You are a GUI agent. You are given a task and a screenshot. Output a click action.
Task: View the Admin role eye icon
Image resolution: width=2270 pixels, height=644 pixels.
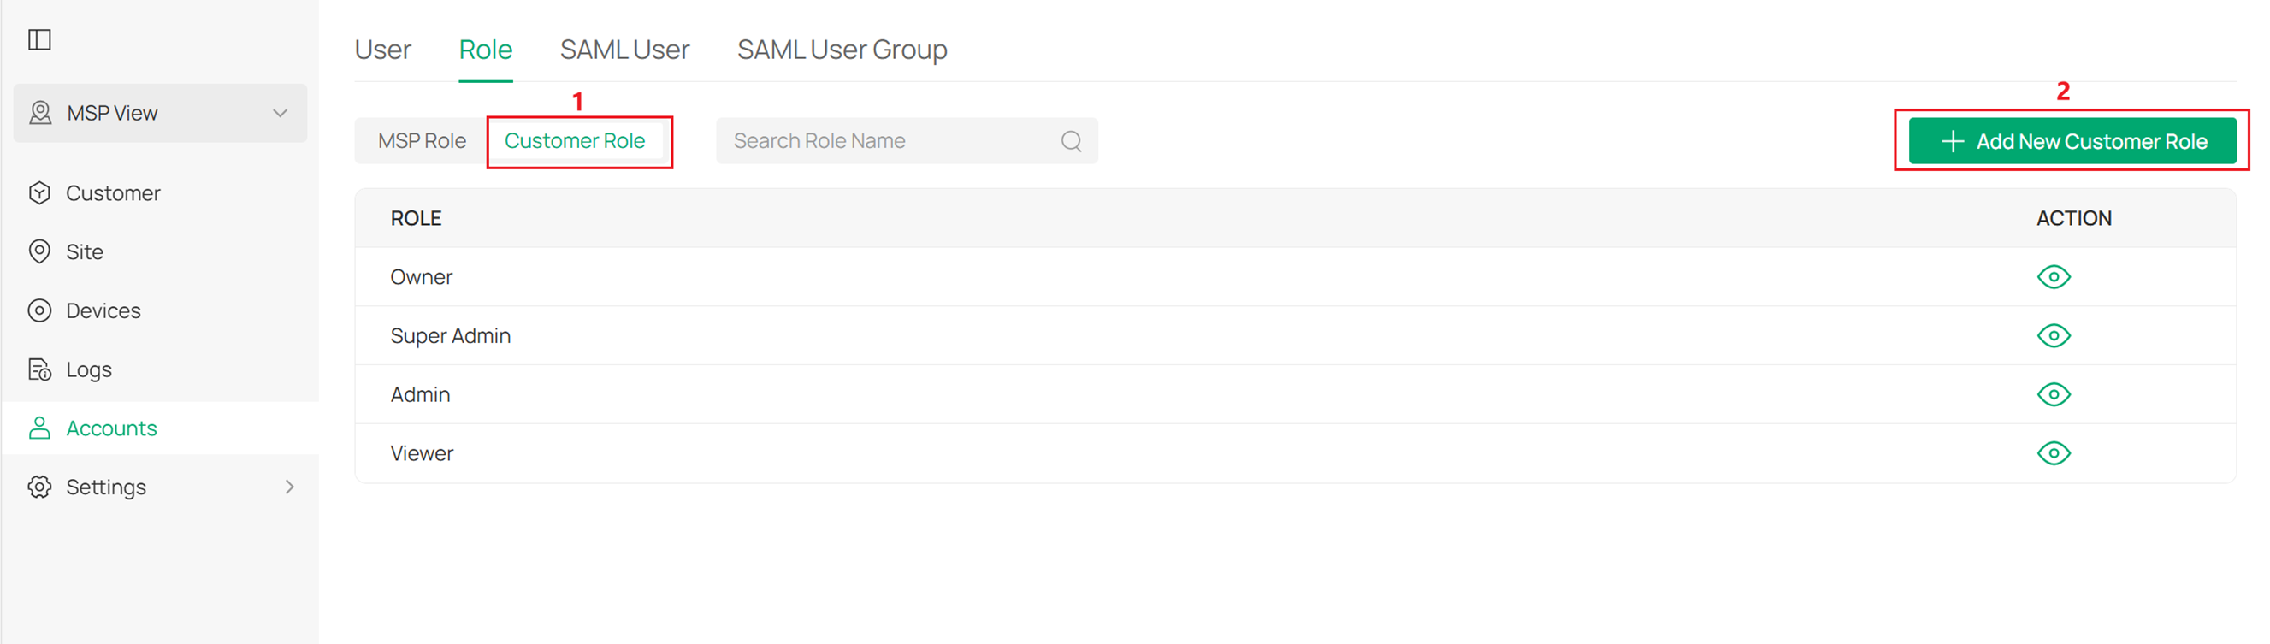(x=2054, y=394)
